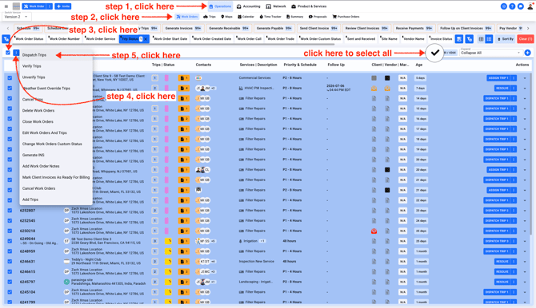
Task: Click the Irrigation service icon in row 6249044
Action: pos(240,241)
